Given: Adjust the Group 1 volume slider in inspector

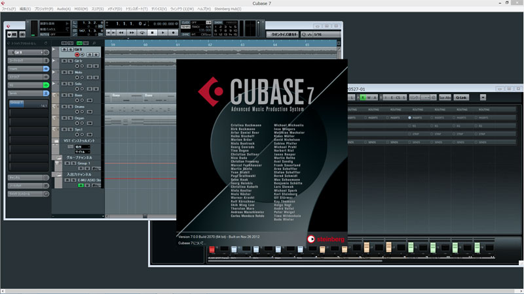Looking at the screenshot, I should click(28, 104).
